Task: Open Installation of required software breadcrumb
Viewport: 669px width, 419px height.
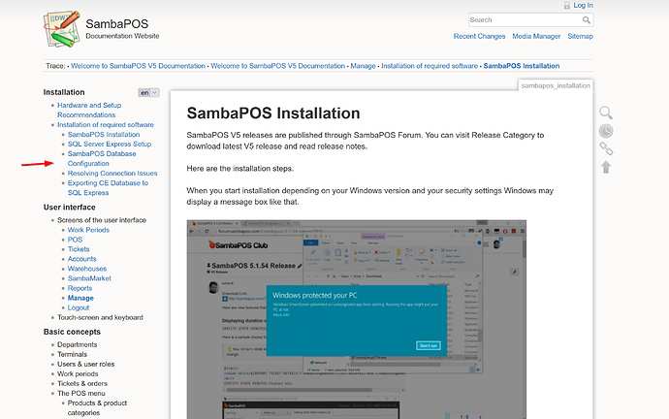Action: point(430,66)
